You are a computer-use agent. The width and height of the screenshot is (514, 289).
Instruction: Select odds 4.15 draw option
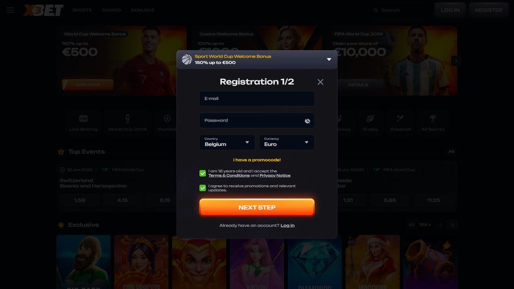pos(123,200)
